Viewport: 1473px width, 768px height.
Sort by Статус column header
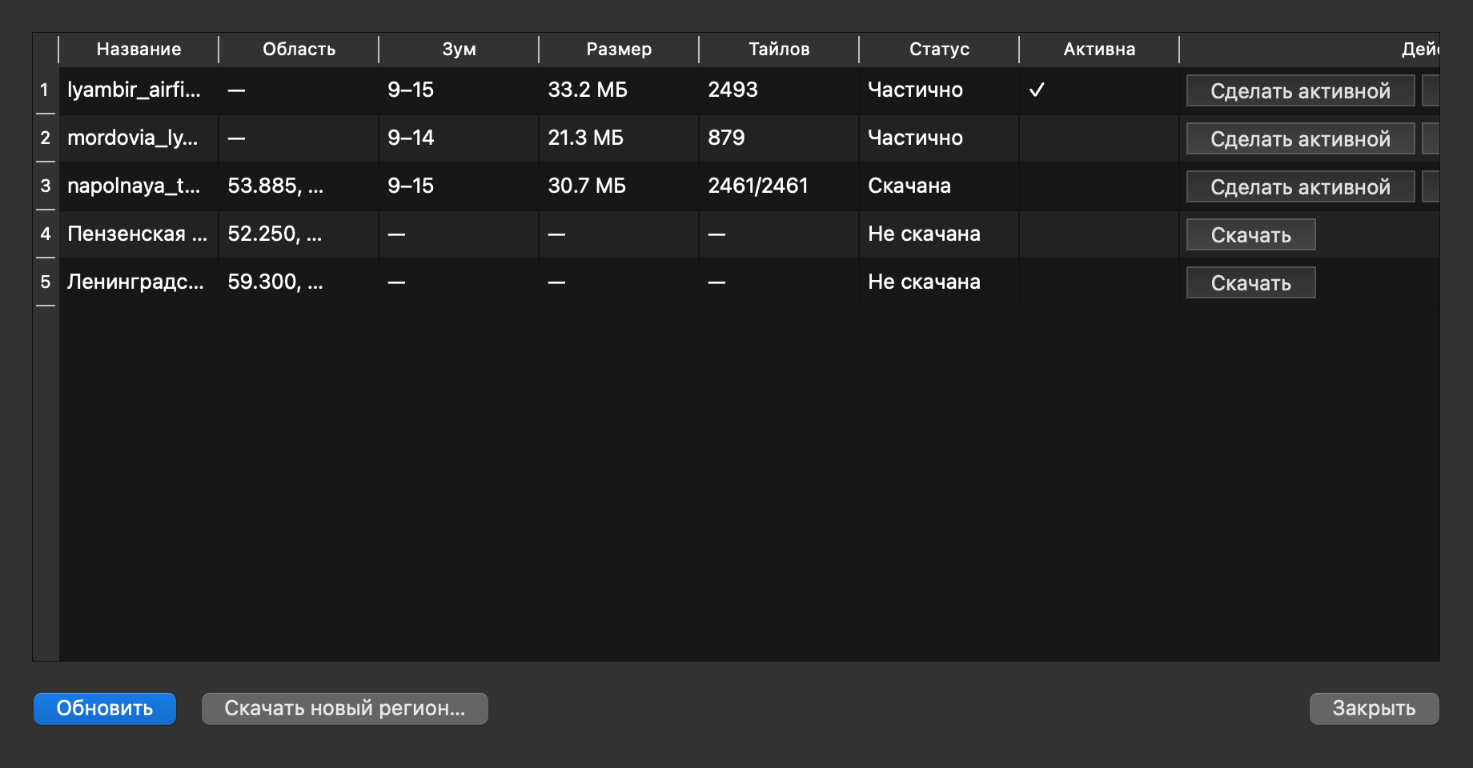pos(939,49)
